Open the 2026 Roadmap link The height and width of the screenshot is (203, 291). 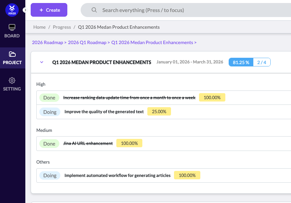click(x=48, y=43)
